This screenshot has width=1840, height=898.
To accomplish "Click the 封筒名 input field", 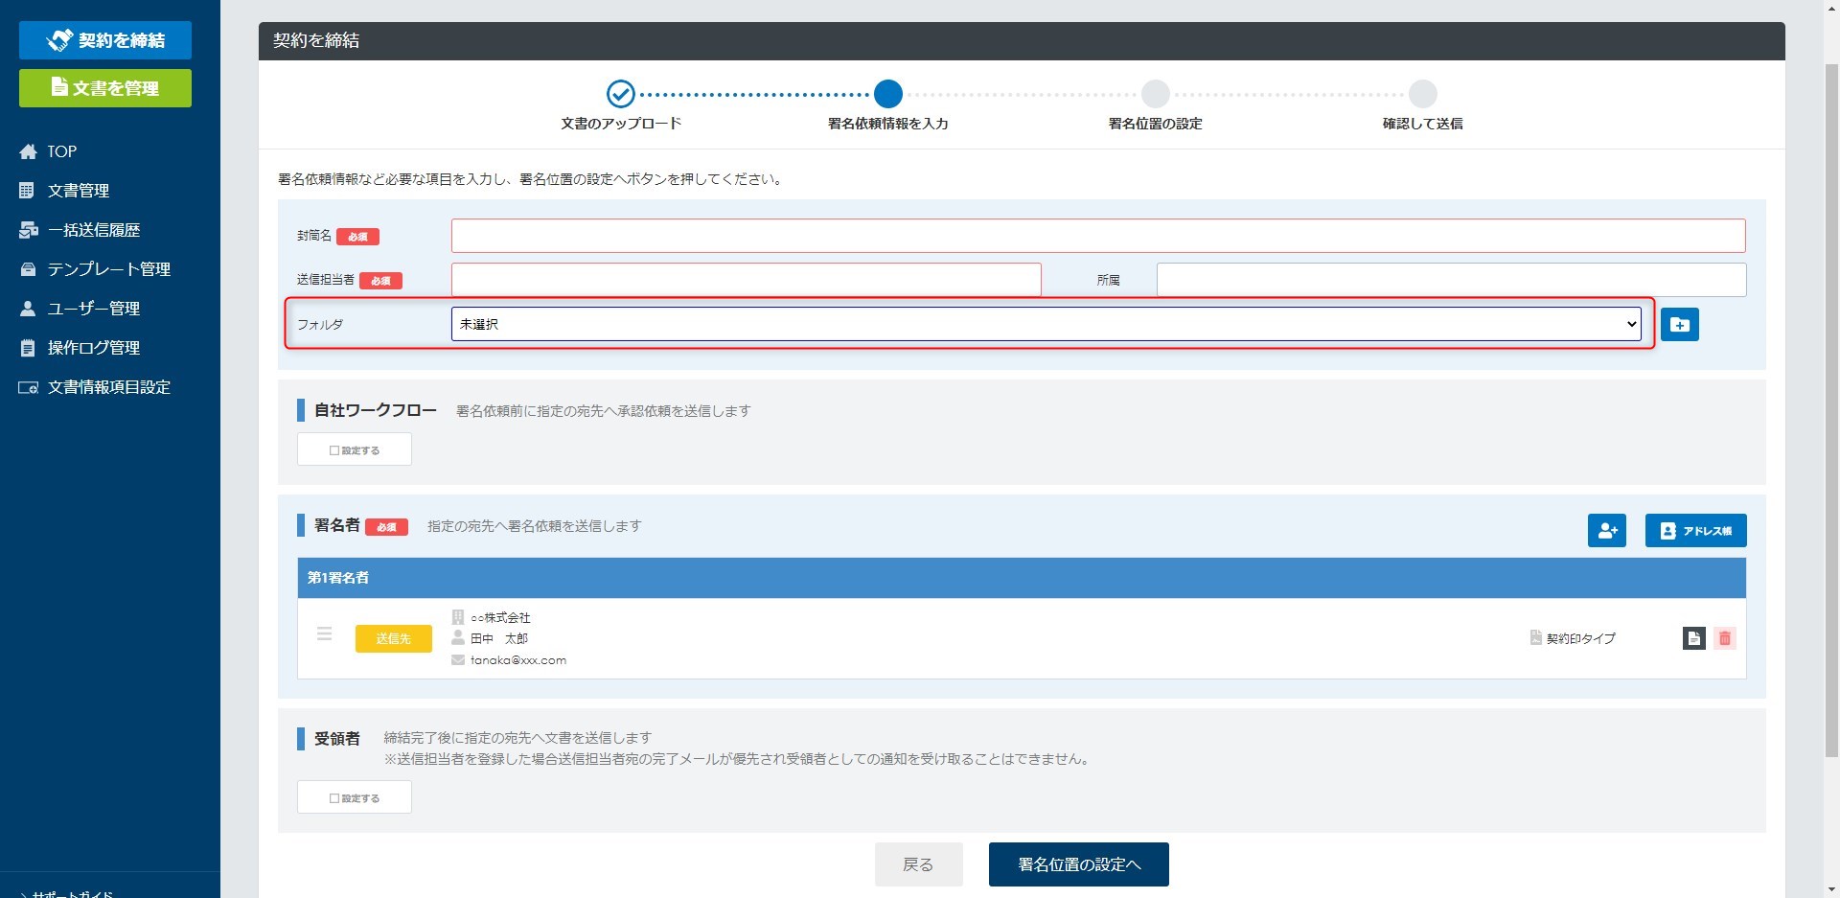I will 1097,236.
